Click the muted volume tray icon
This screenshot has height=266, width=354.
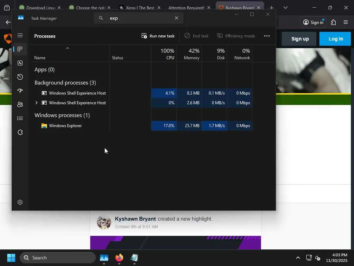pos(318,258)
